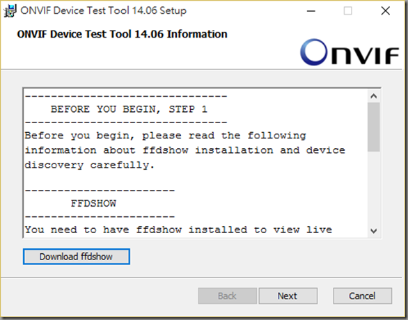This screenshot has height=320, width=408.
Task: Click Next to continue the setup
Action: (x=288, y=296)
